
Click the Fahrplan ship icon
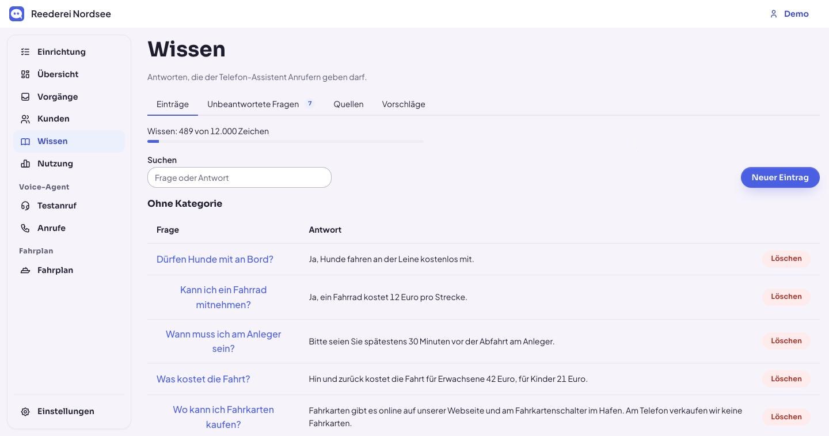click(25, 271)
